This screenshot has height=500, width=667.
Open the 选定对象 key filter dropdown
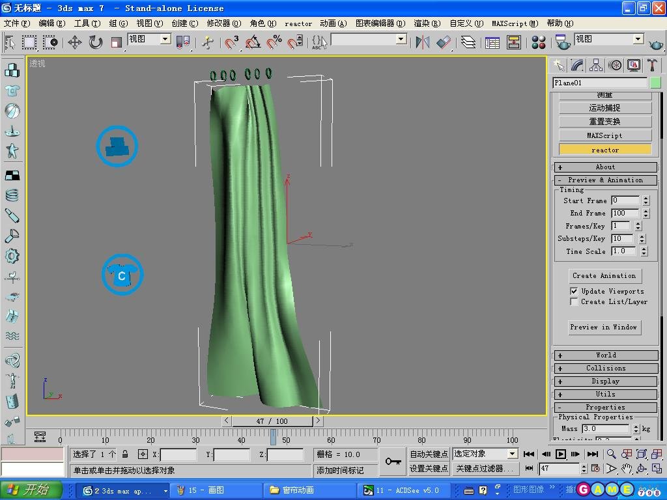[x=512, y=454]
